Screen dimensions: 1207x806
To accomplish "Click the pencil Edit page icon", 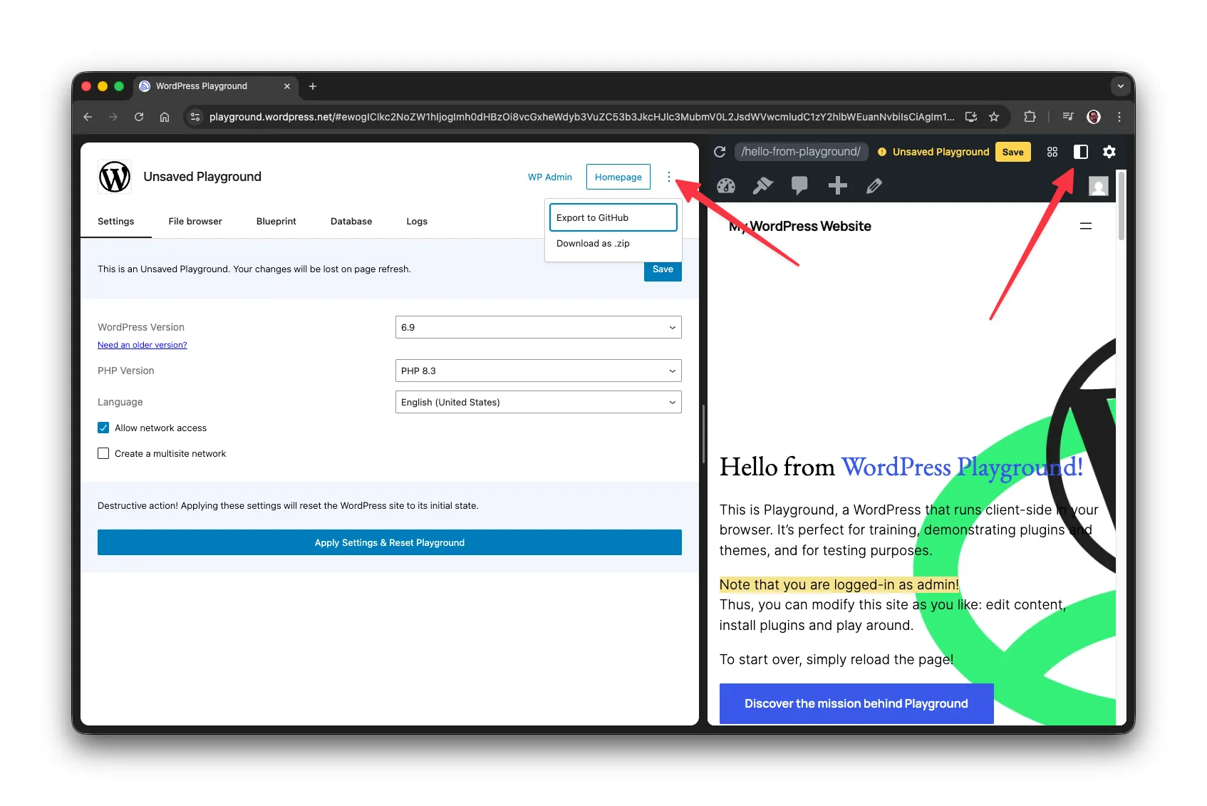I will click(874, 186).
